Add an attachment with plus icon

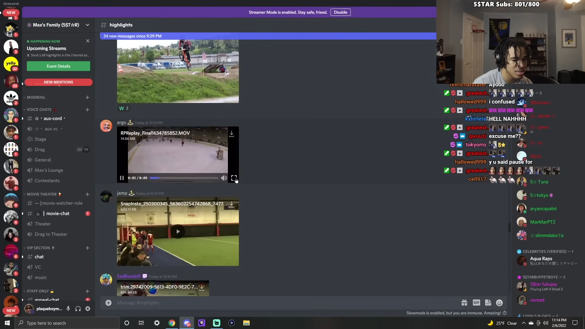108,302
